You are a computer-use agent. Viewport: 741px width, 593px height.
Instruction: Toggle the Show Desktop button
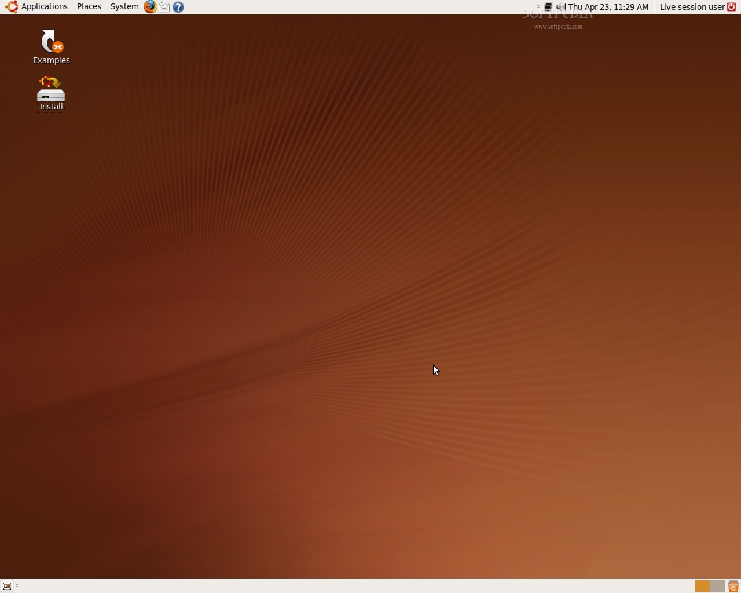click(x=7, y=586)
